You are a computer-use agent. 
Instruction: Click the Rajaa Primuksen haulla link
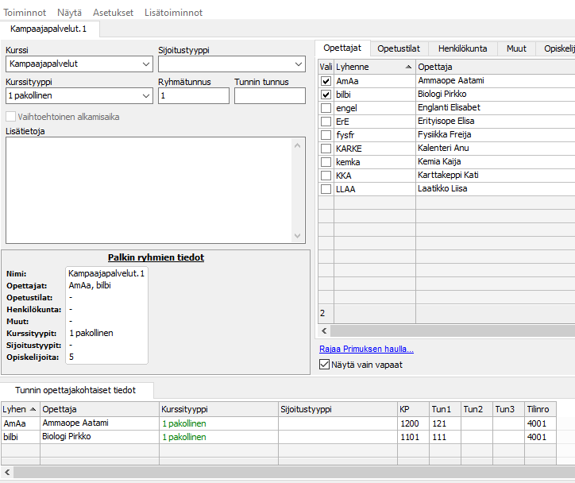[366, 349]
